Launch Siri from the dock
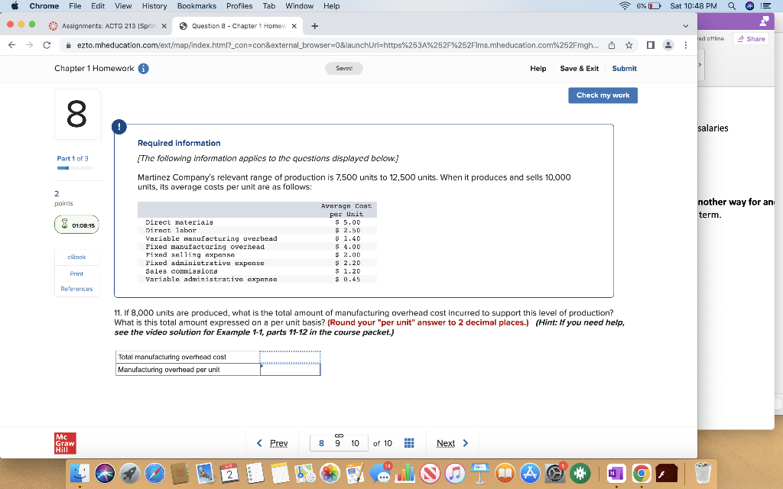The image size is (783, 489). click(105, 473)
